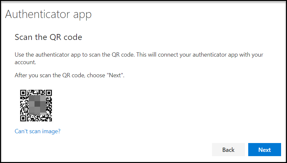Click the "After you scan the QR code" instruction
This screenshot has width=287, height=163.
[70, 75]
